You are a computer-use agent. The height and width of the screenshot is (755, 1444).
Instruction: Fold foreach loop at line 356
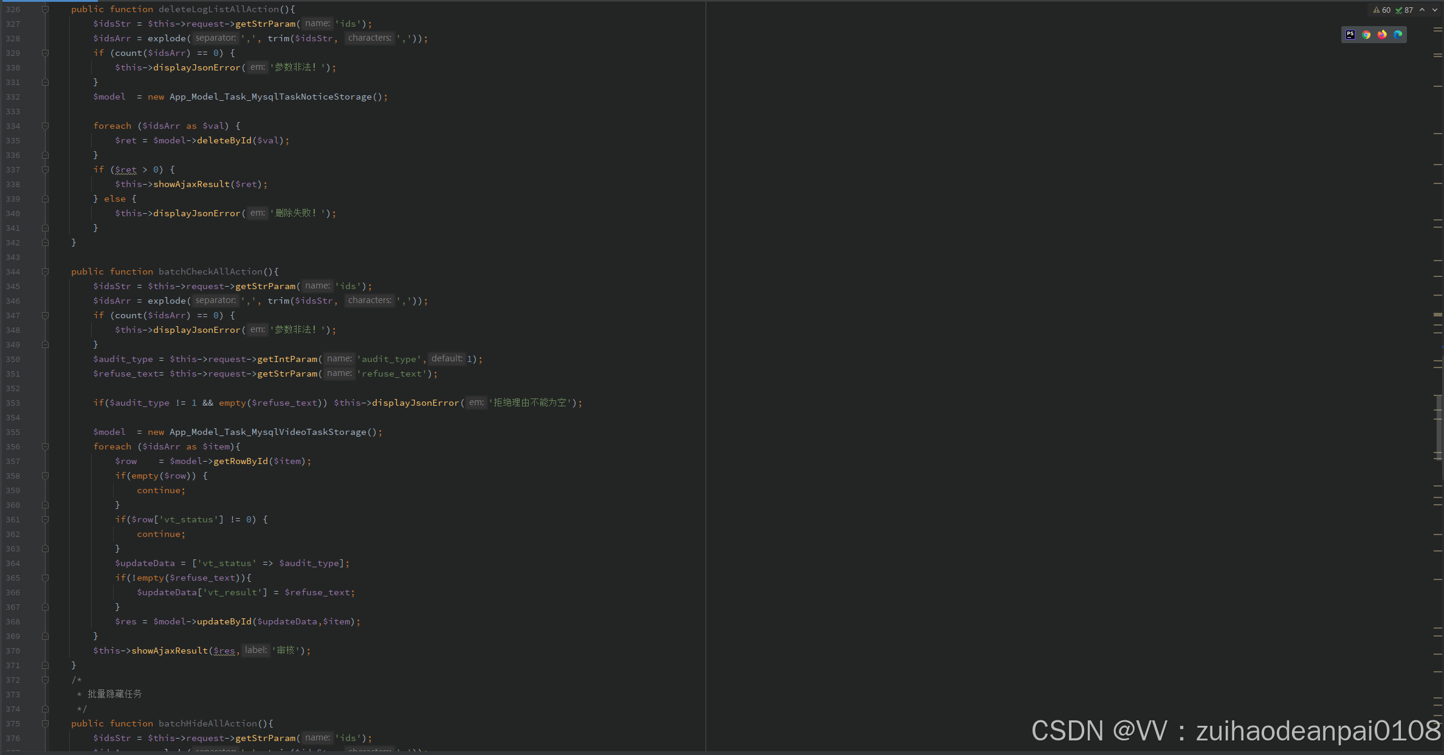click(45, 446)
